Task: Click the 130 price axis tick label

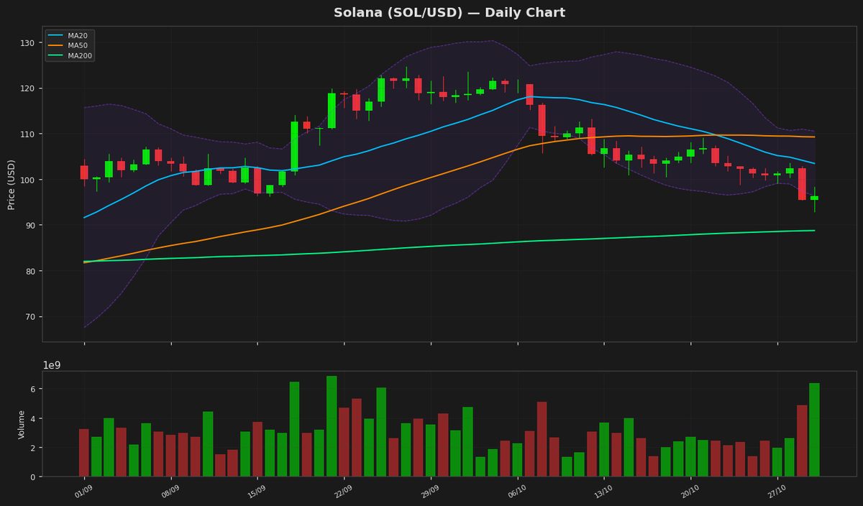Action: (28, 43)
